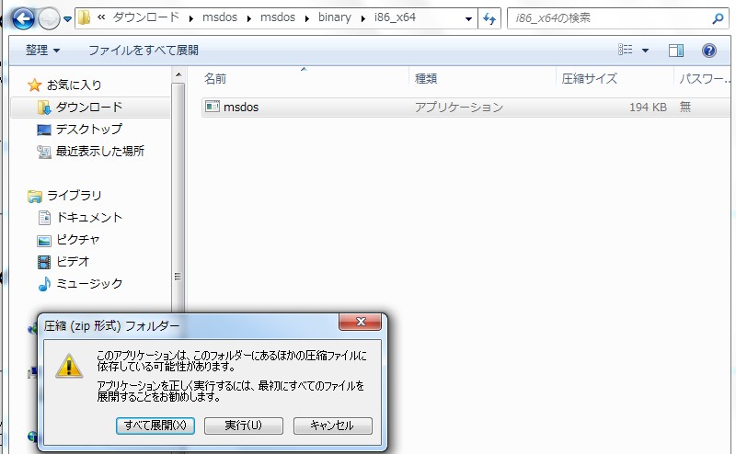Open help with the question mark icon
The image size is (736, 454).
pos(708,51)
